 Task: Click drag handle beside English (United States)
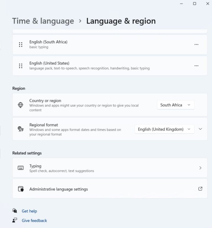[x=21, y=66]
